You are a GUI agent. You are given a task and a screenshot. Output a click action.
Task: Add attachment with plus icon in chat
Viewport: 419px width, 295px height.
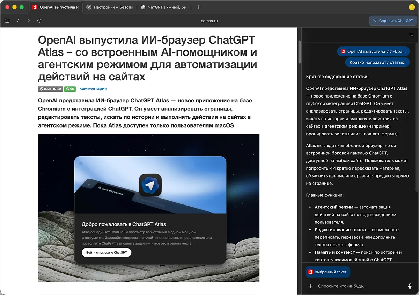click(x=310, y=286)
